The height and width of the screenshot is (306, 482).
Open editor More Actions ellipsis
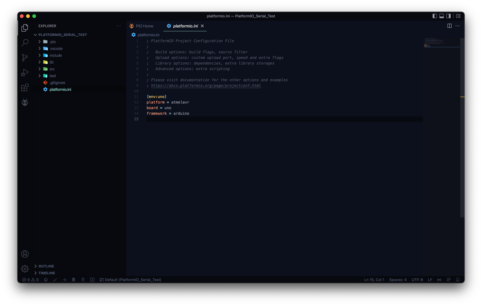[457, 26]
